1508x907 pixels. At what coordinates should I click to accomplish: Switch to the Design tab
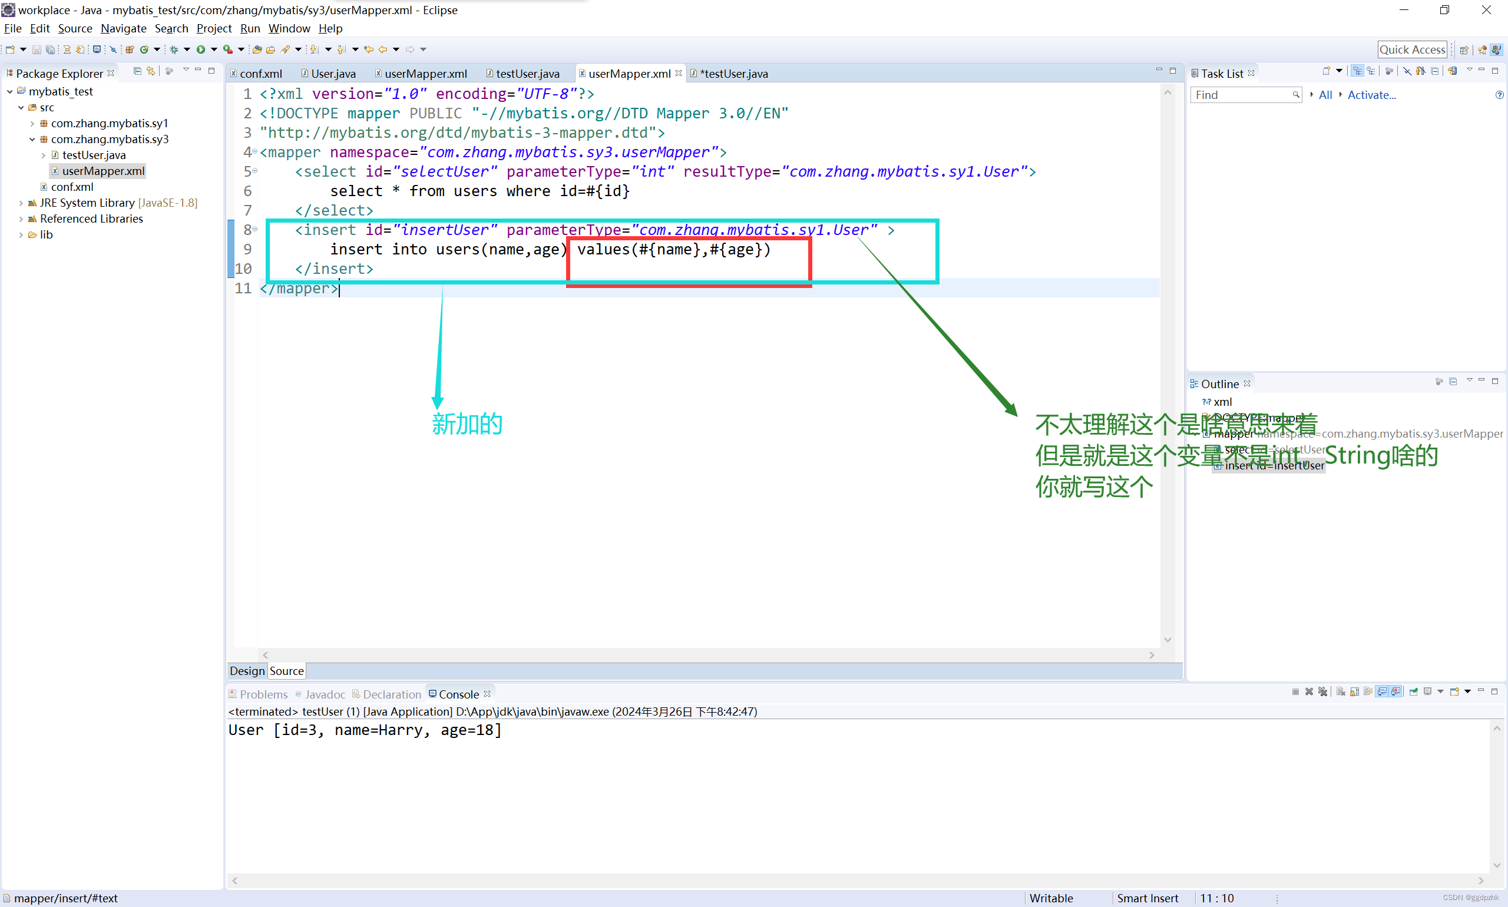pos(247,670)
